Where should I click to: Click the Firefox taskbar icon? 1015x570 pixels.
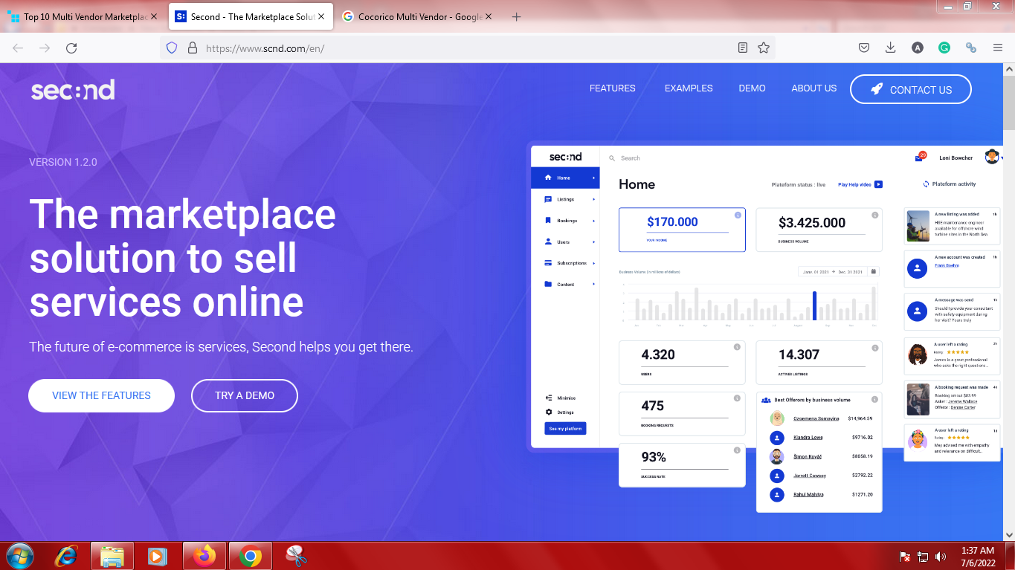pyautogui.click(x=203, y=556)
